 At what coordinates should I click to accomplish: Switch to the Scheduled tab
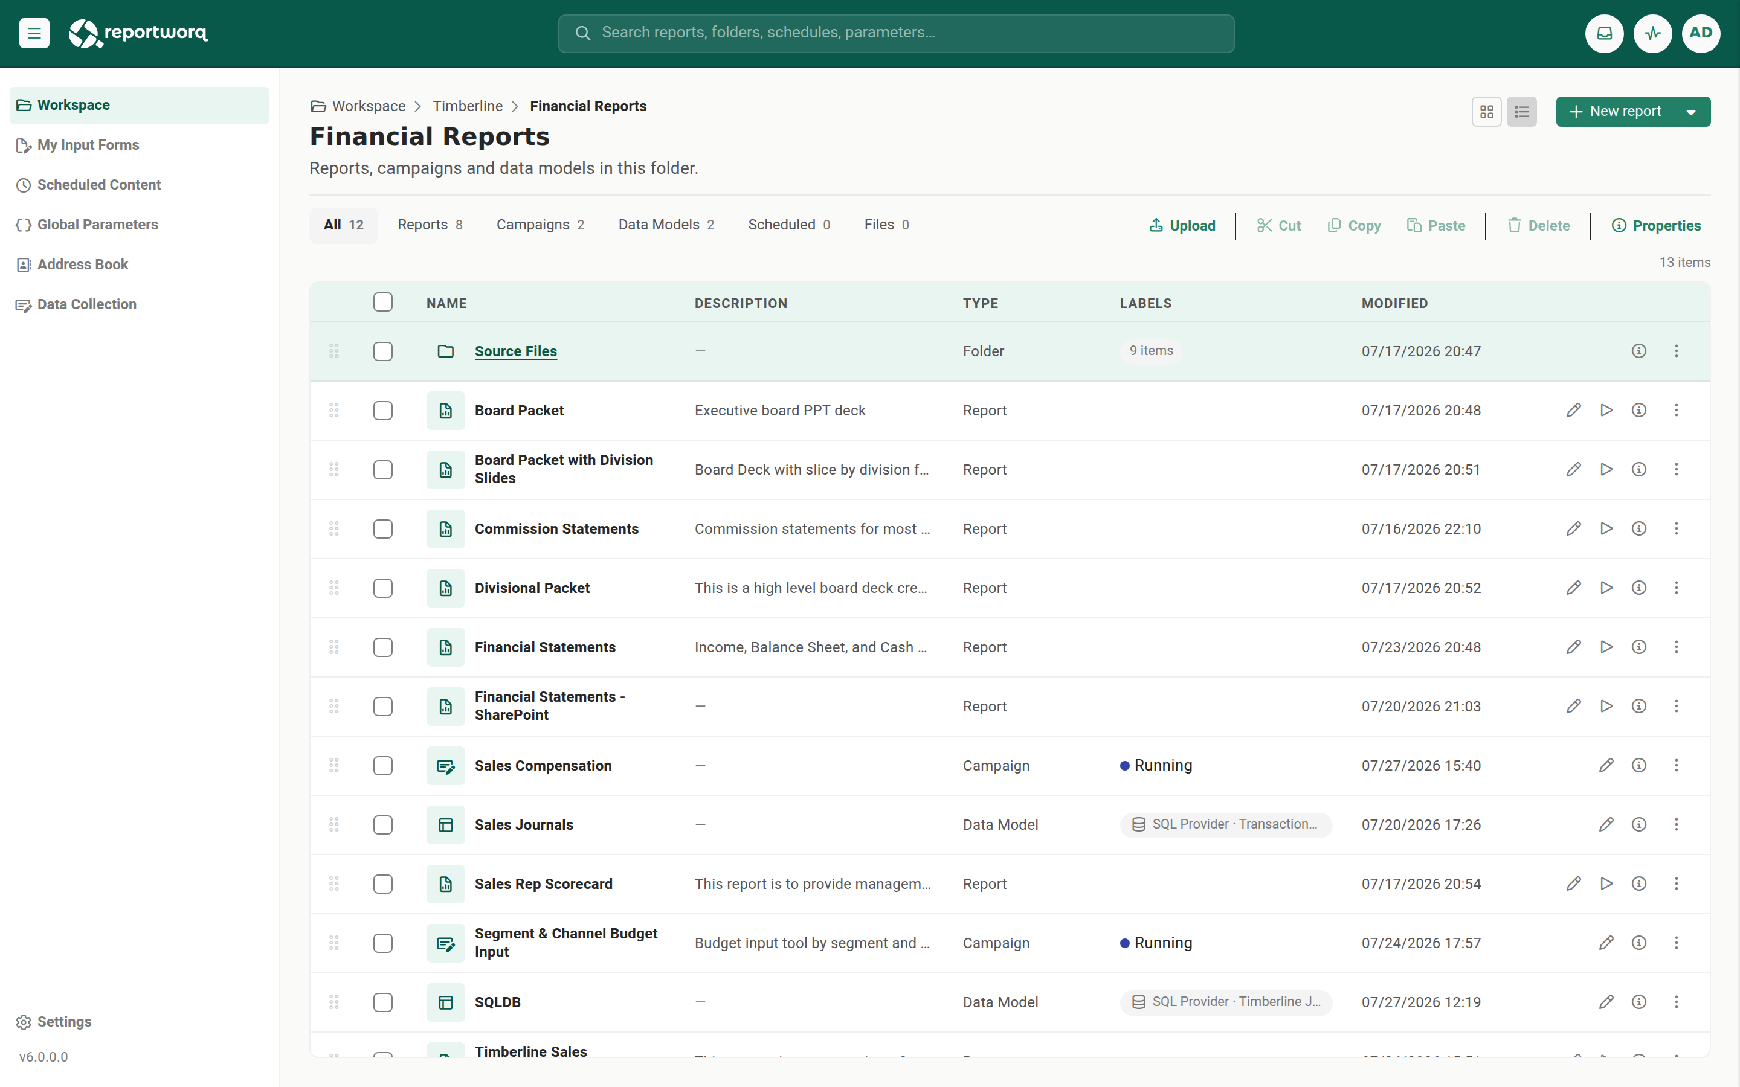789,225
